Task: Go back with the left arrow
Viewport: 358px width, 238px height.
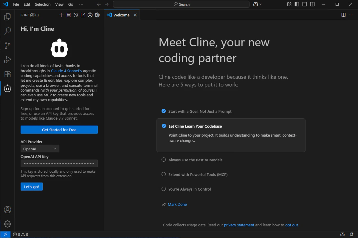Action: tap(99, 4)
